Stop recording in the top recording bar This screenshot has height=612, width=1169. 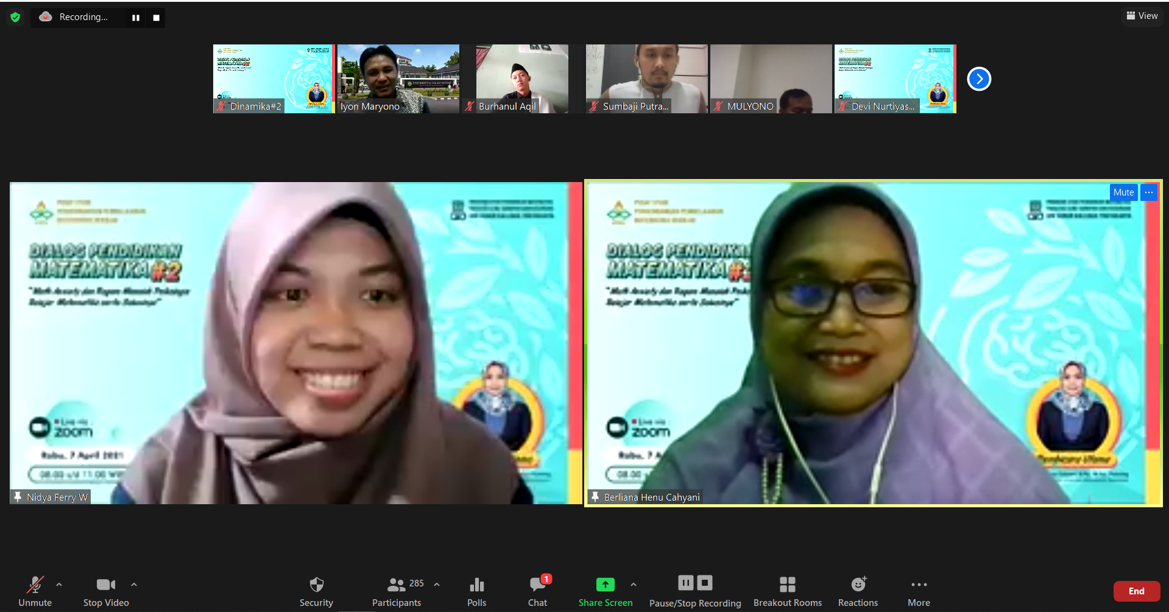click(156, 18)
